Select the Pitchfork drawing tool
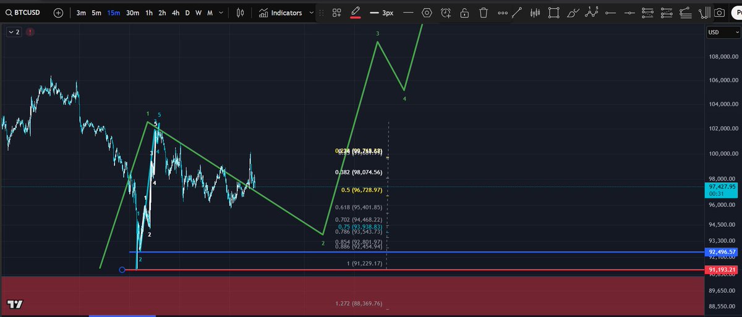This screenshot has width=742, height=317. 704,12
